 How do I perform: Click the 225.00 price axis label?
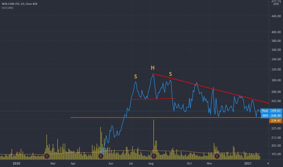pos(276,128)
